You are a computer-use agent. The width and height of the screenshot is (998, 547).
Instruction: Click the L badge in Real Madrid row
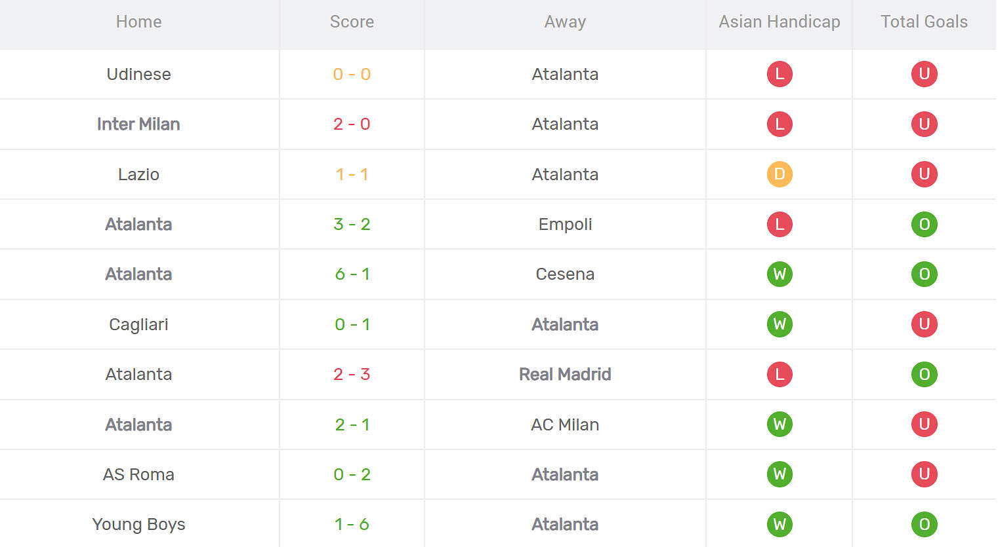pos(780,374)
